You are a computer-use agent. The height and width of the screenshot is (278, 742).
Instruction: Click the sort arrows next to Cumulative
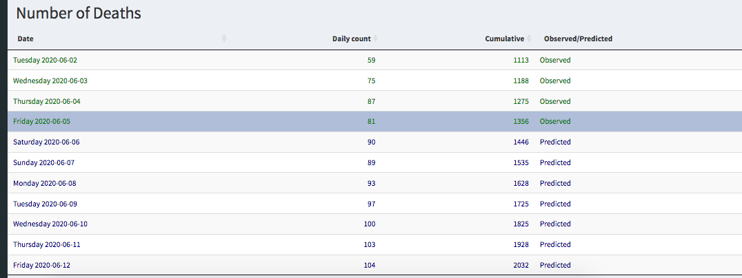click(530, 39)
